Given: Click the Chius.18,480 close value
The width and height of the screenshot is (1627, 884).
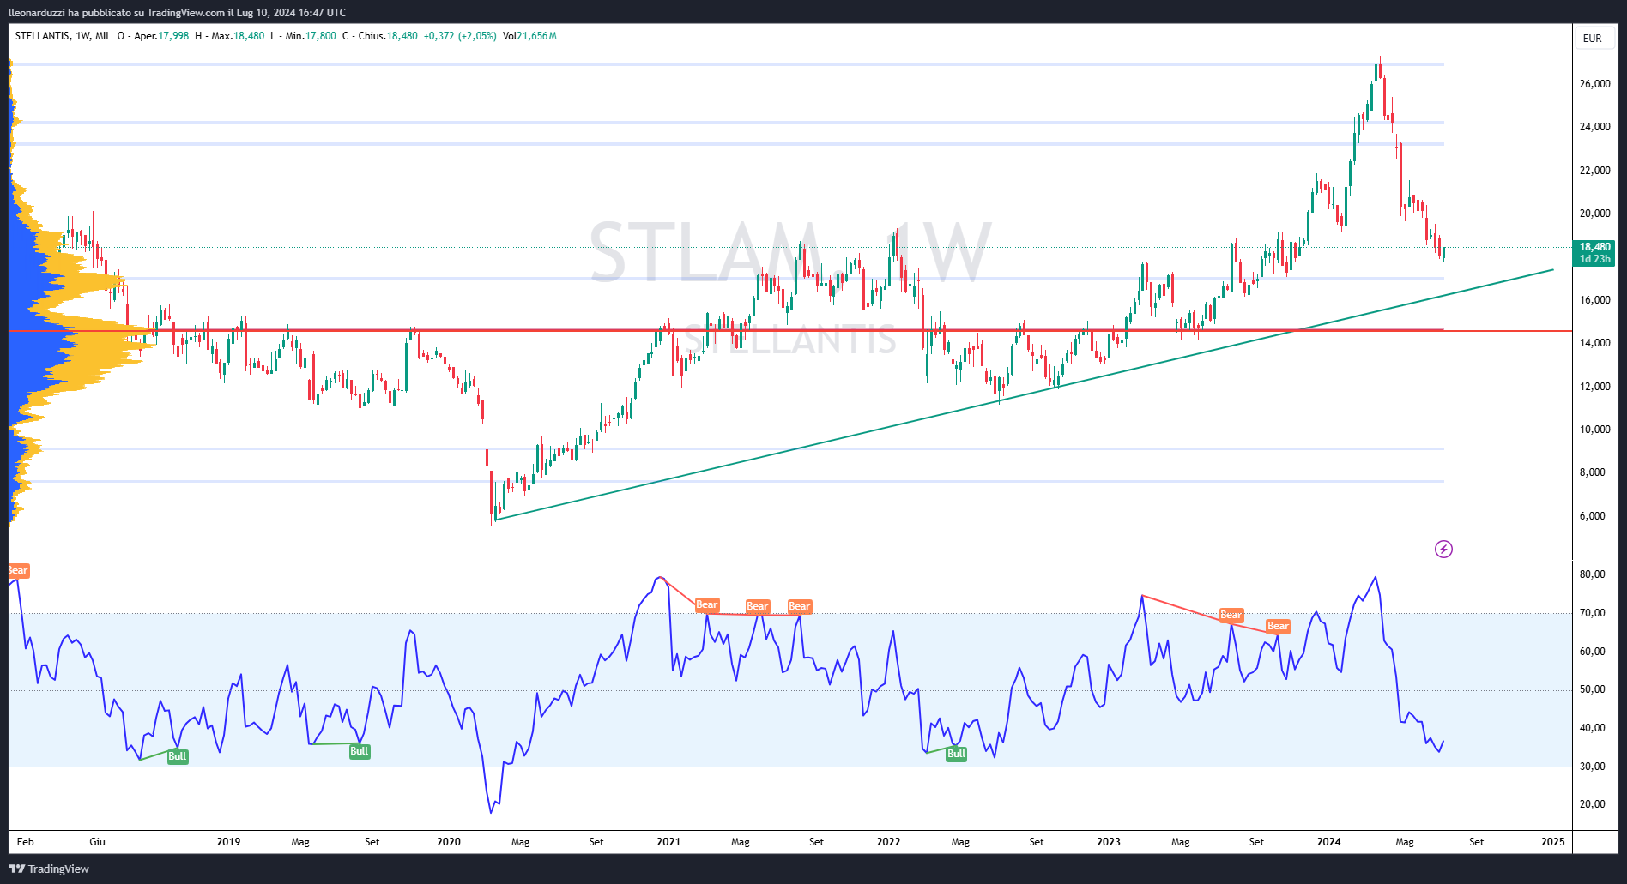Looking at the screenshot, I should click(388, 36).
